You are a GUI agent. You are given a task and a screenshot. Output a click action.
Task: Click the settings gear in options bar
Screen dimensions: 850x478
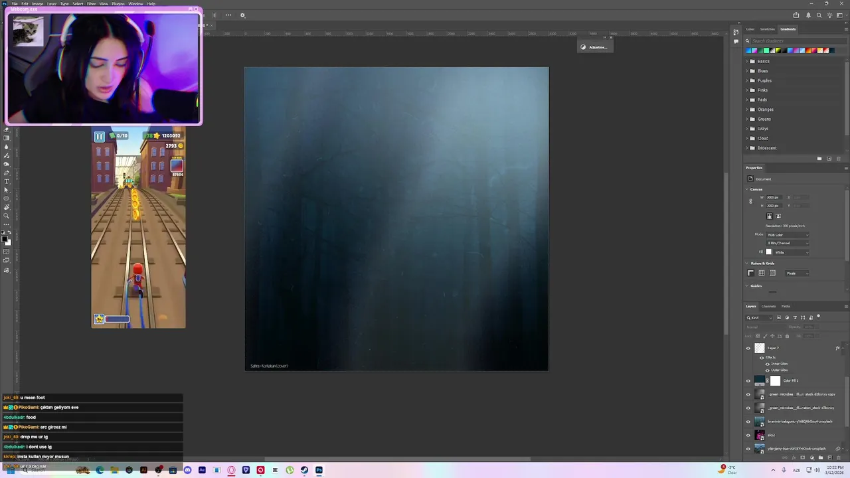(242, 15)
